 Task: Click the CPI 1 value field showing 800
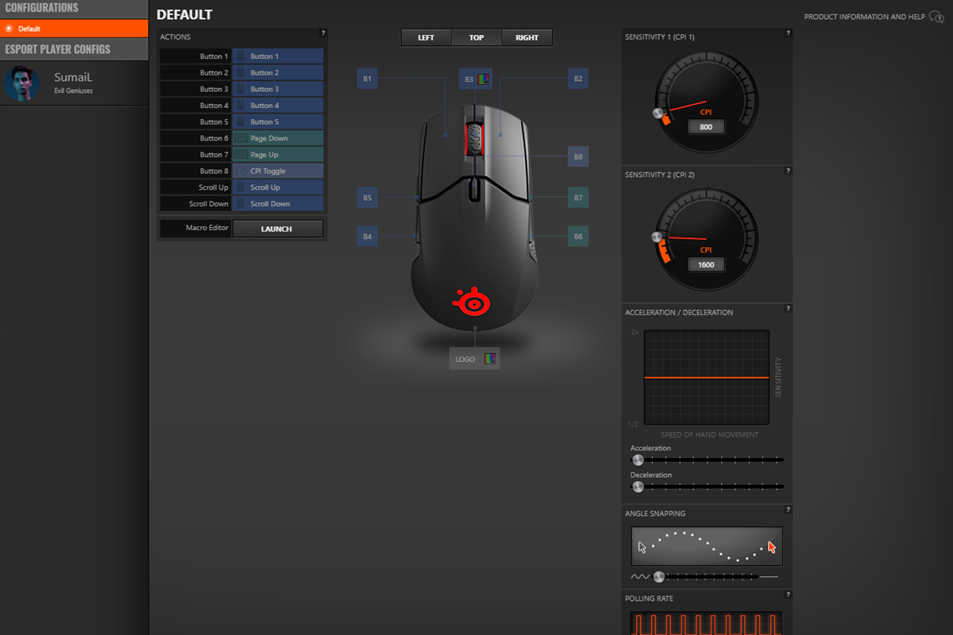(706, 127)
